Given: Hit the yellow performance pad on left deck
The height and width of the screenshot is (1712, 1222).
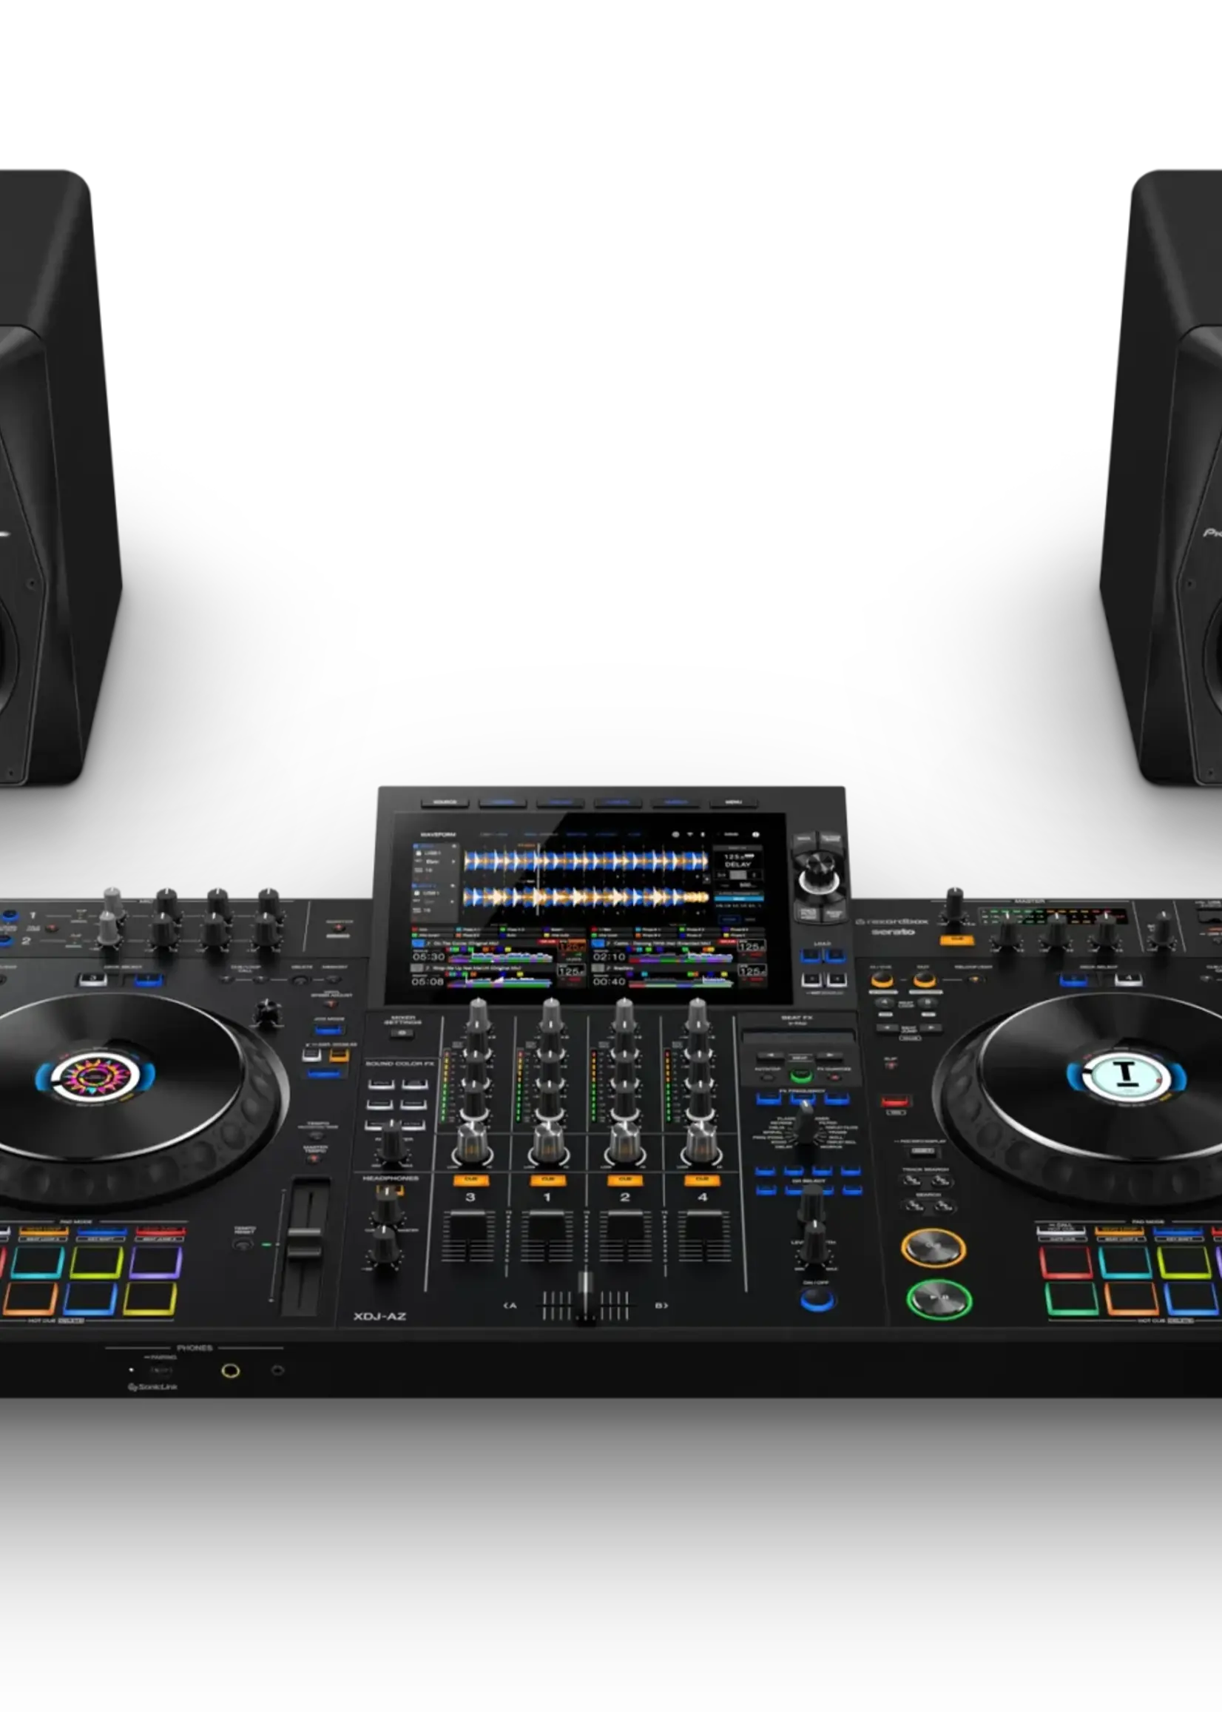Looking at the screenshot, I should click(x=150, y=1299).
